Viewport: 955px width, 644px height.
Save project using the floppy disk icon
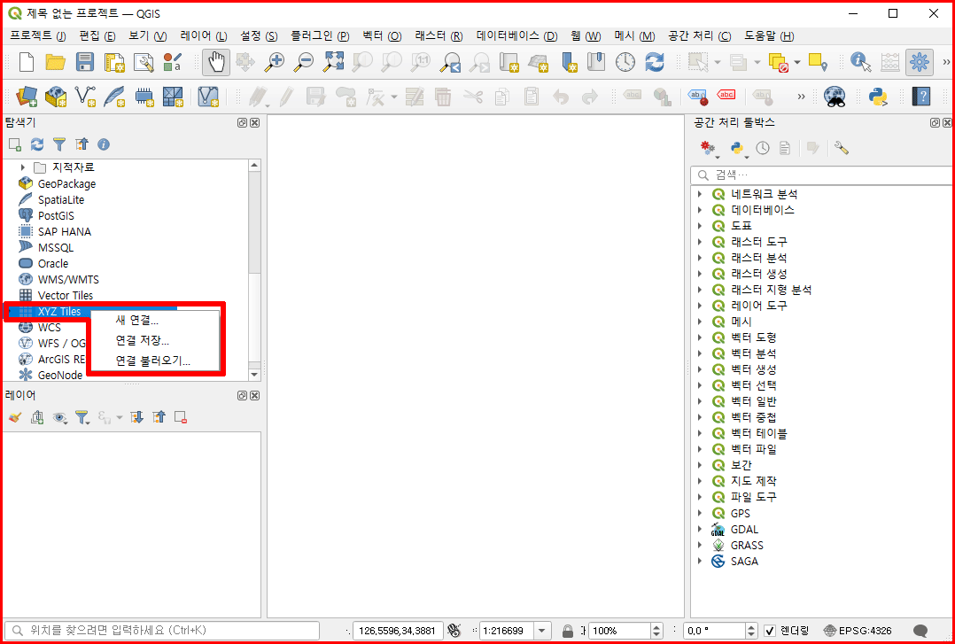(x=85, y=61)
